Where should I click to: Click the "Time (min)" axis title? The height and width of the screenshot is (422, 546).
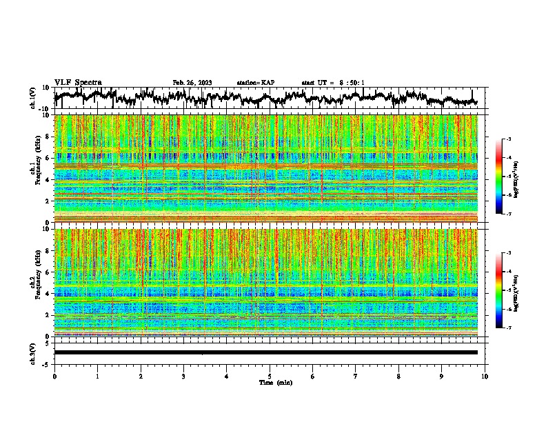(x=276, y=383)
